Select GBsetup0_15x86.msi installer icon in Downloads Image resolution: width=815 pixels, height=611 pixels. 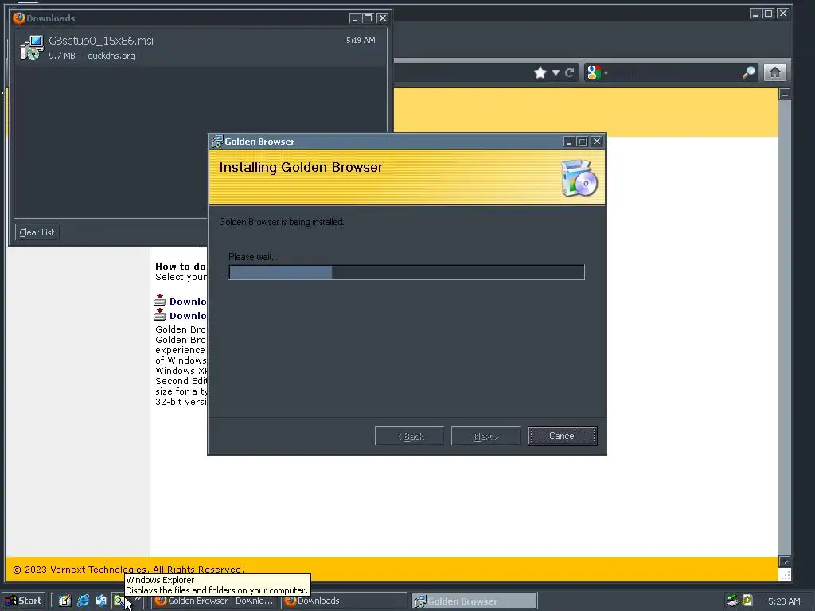pos(31,48)
